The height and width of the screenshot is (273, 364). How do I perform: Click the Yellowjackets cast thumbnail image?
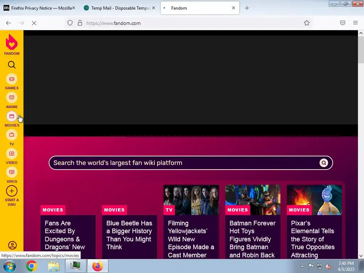click(x=191, y=200)
